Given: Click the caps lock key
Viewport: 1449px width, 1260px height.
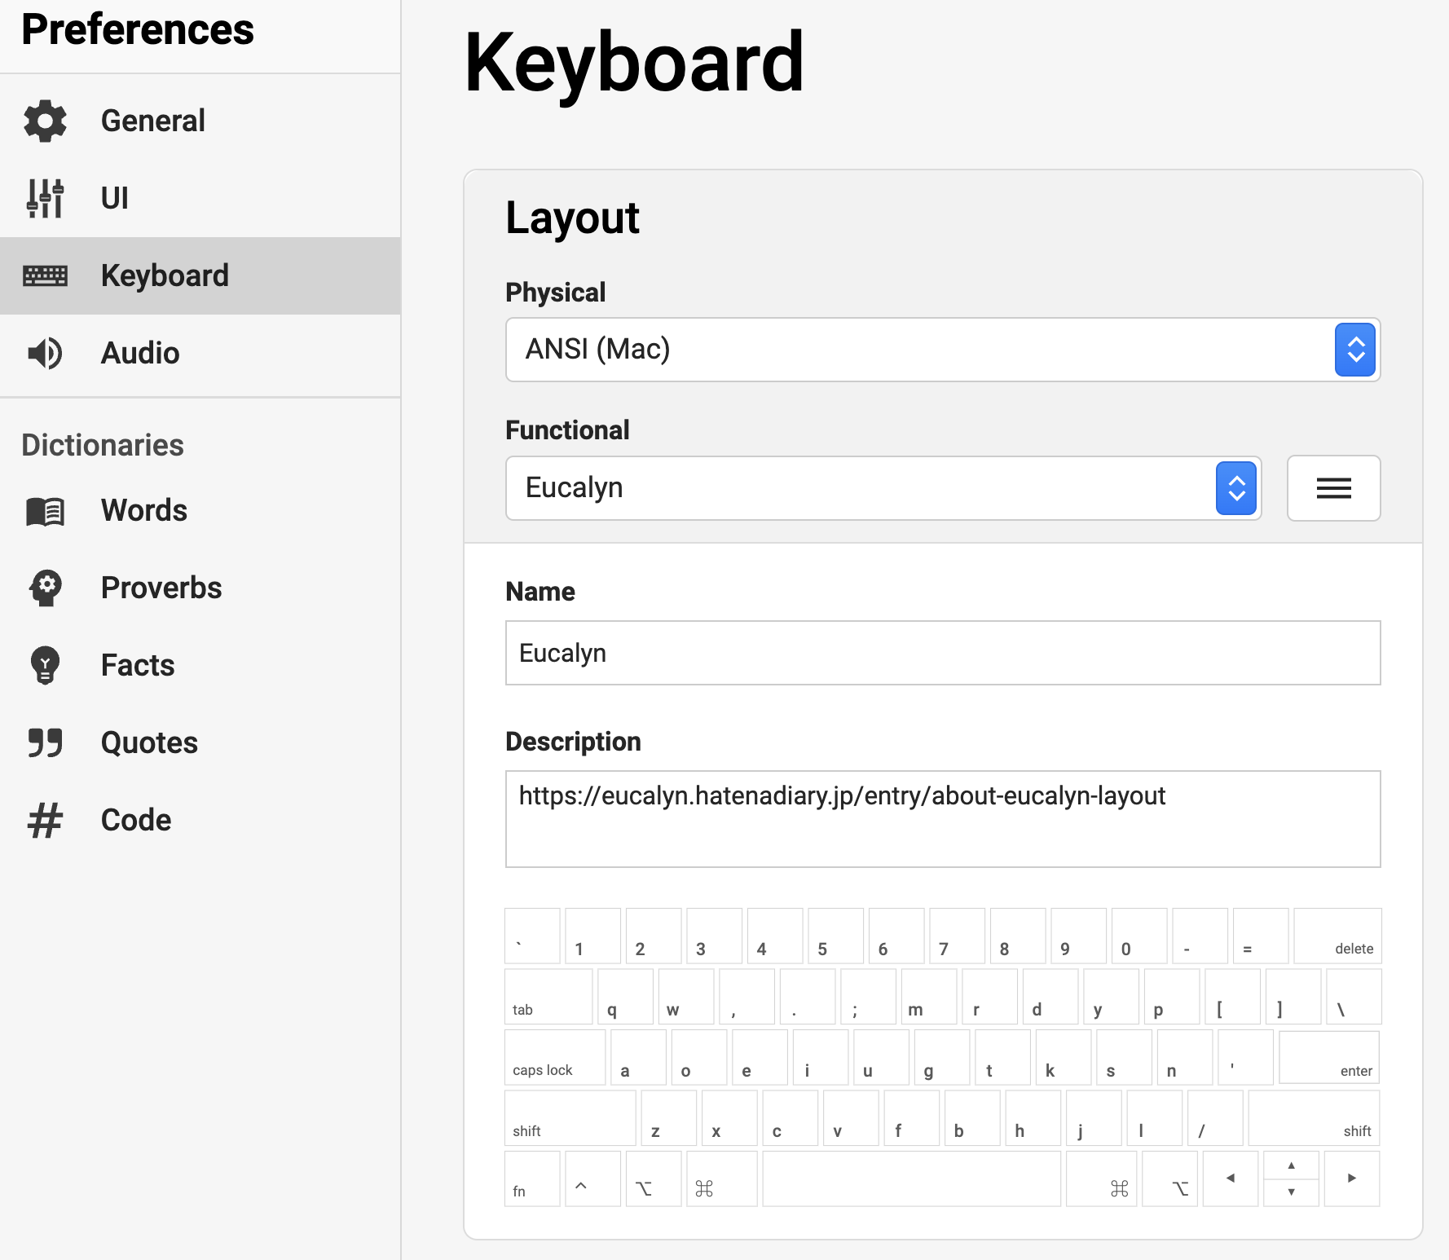Looking at the screenshot, I should click(554, 1058).
